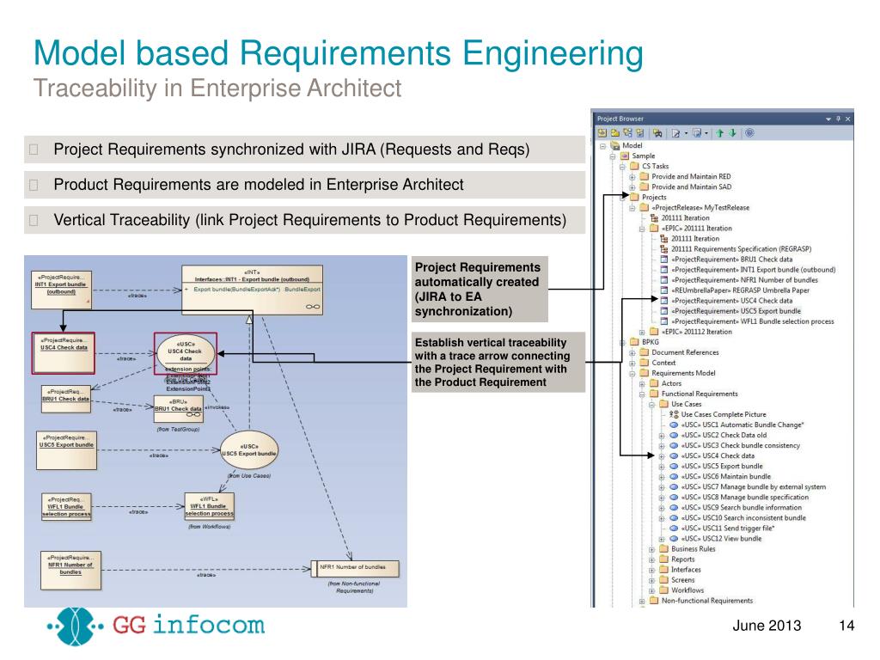This screenshot has width=880, height=660.
Task: Click the Documentation report toolbar icon
Action: pyautogui.click(x=675, y=133)
